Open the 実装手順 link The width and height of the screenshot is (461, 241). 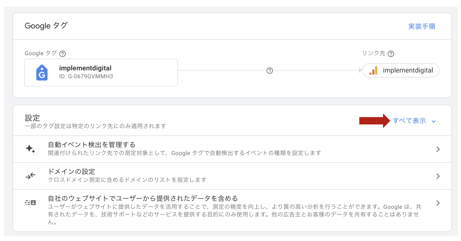point(422,26)
